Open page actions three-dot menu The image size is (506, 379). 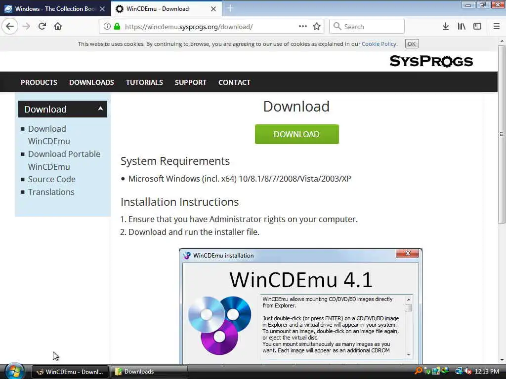pyautogui.click(x=303, y=27)
